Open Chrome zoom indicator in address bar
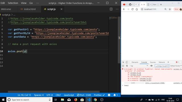Viewport: 182px width, 102px height. coord(166,9)
